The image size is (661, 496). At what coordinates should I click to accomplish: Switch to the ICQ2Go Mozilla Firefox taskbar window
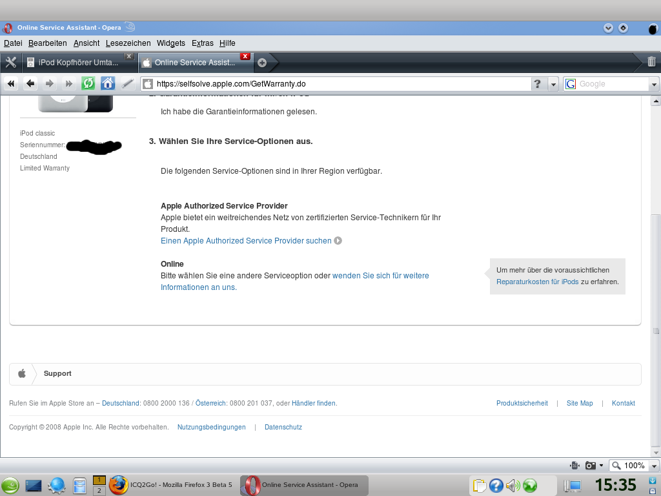point(171,485)
